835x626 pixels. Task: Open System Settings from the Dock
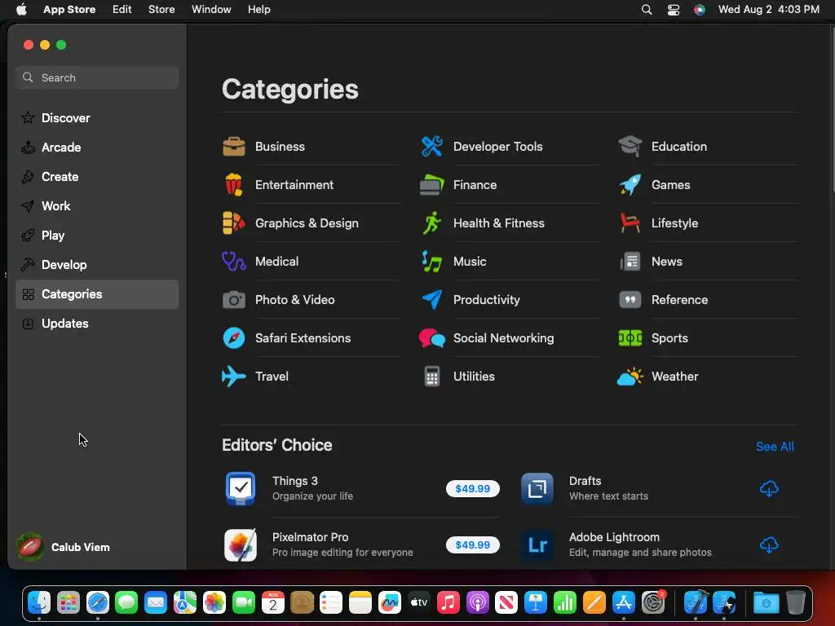(x=653, y=602)
